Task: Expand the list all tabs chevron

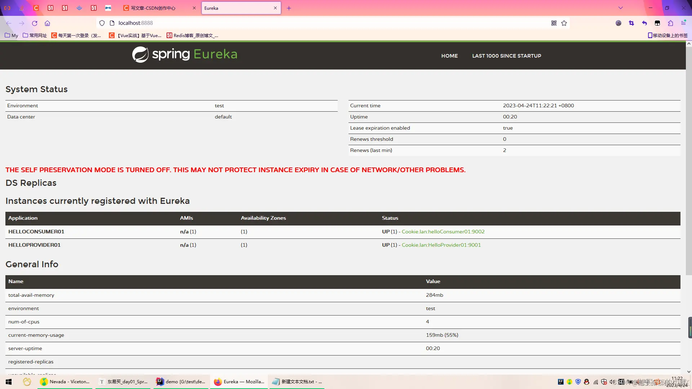Action: coord(621,8)
